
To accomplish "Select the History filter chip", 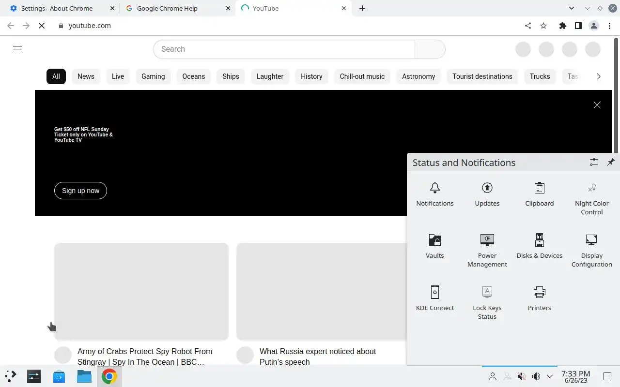I will [x=311, y=76].
